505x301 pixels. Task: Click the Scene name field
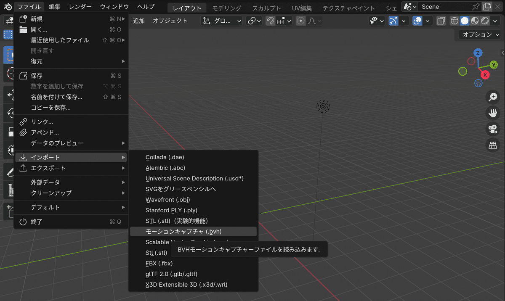pos(444,7)
